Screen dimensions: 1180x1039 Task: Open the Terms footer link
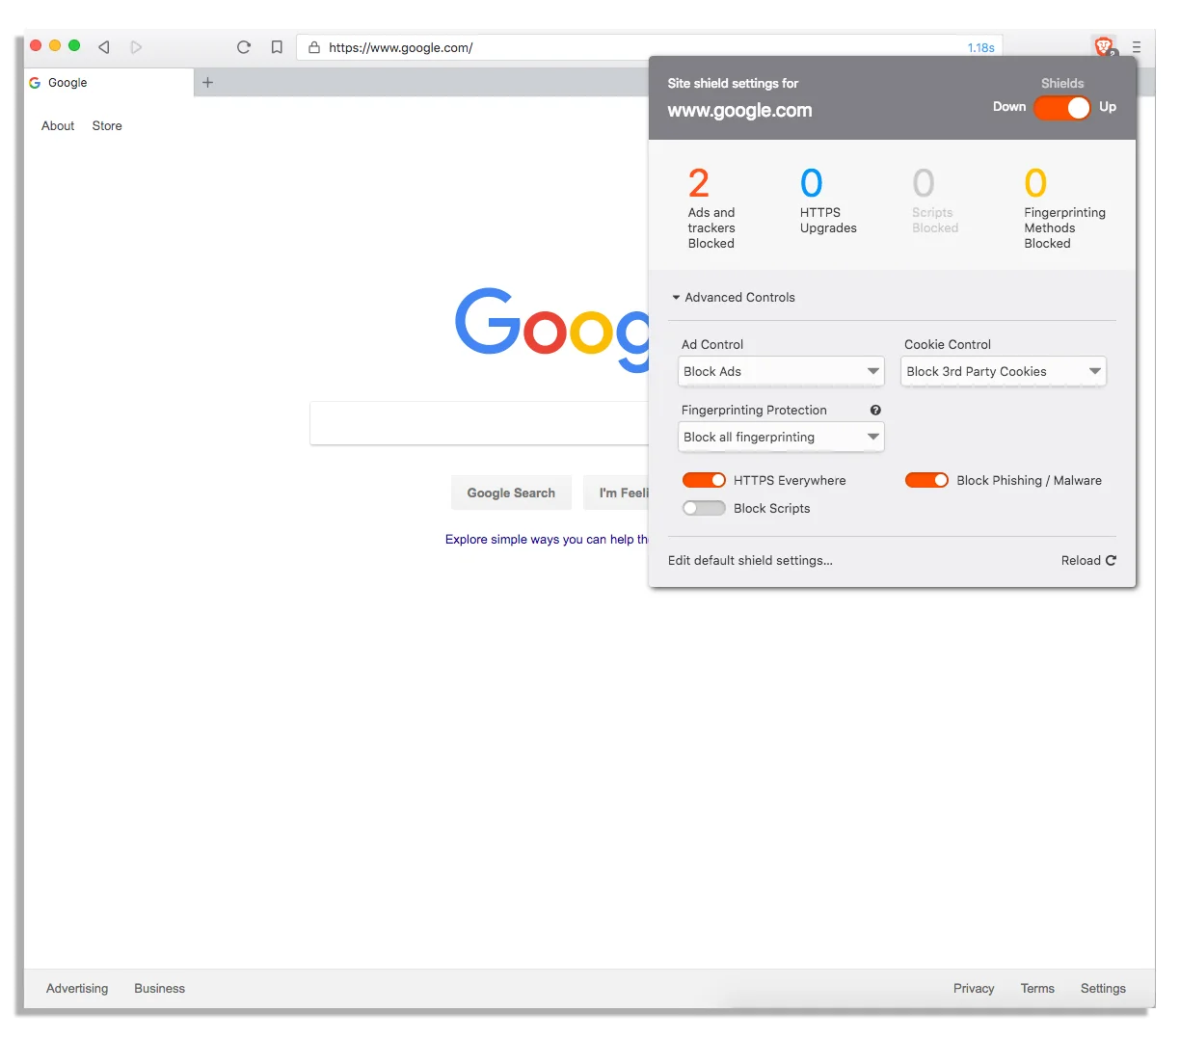(1037, 988)
